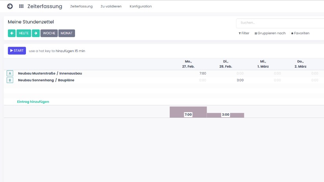324x182 pixels.
Task: Start the timer with START button
Action: 17,51
